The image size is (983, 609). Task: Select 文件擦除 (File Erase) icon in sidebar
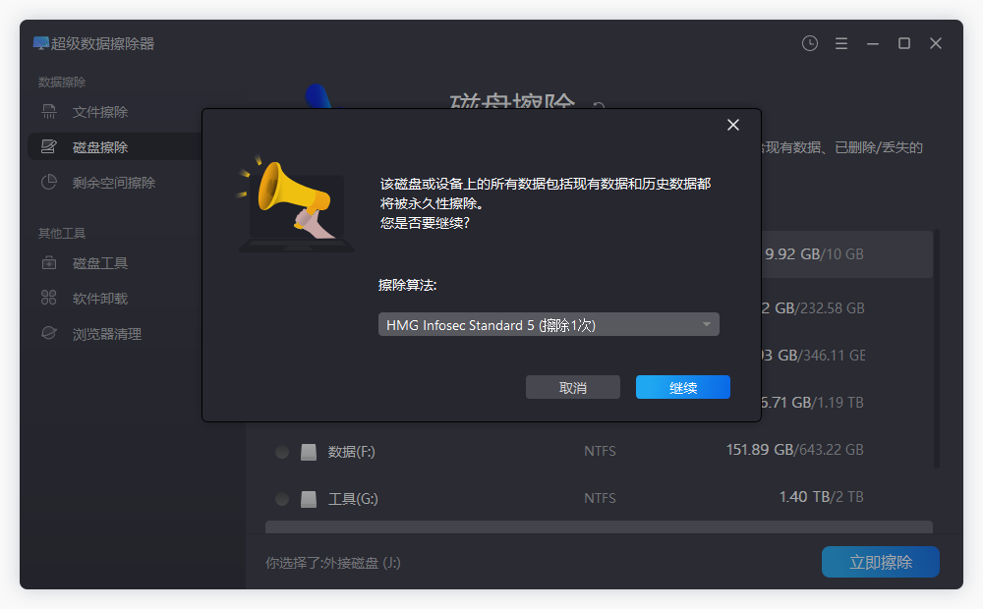tap(48, 111)
